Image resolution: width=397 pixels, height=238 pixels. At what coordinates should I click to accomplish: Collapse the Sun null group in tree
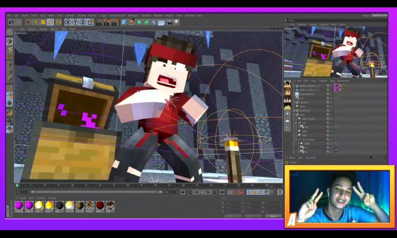pyautogui.click(x=296, y=123)
